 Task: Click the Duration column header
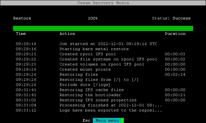coord(175,34)
